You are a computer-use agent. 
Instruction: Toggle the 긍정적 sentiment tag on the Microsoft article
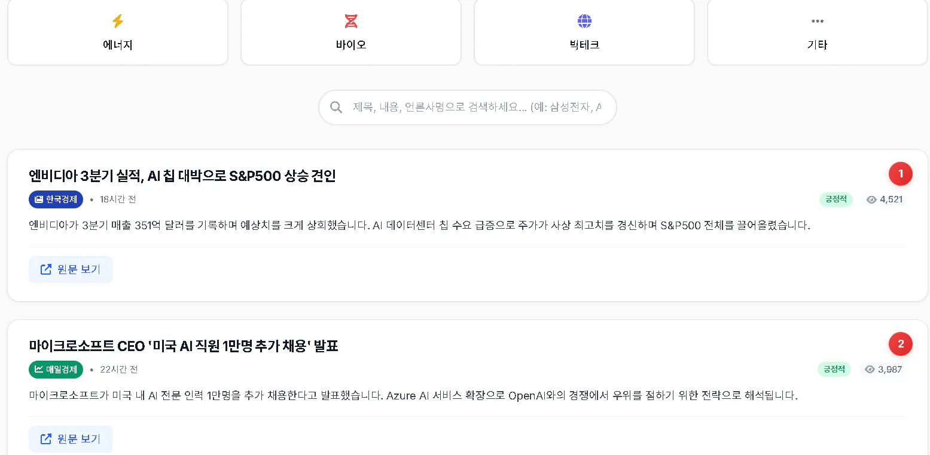click(834, 369)
